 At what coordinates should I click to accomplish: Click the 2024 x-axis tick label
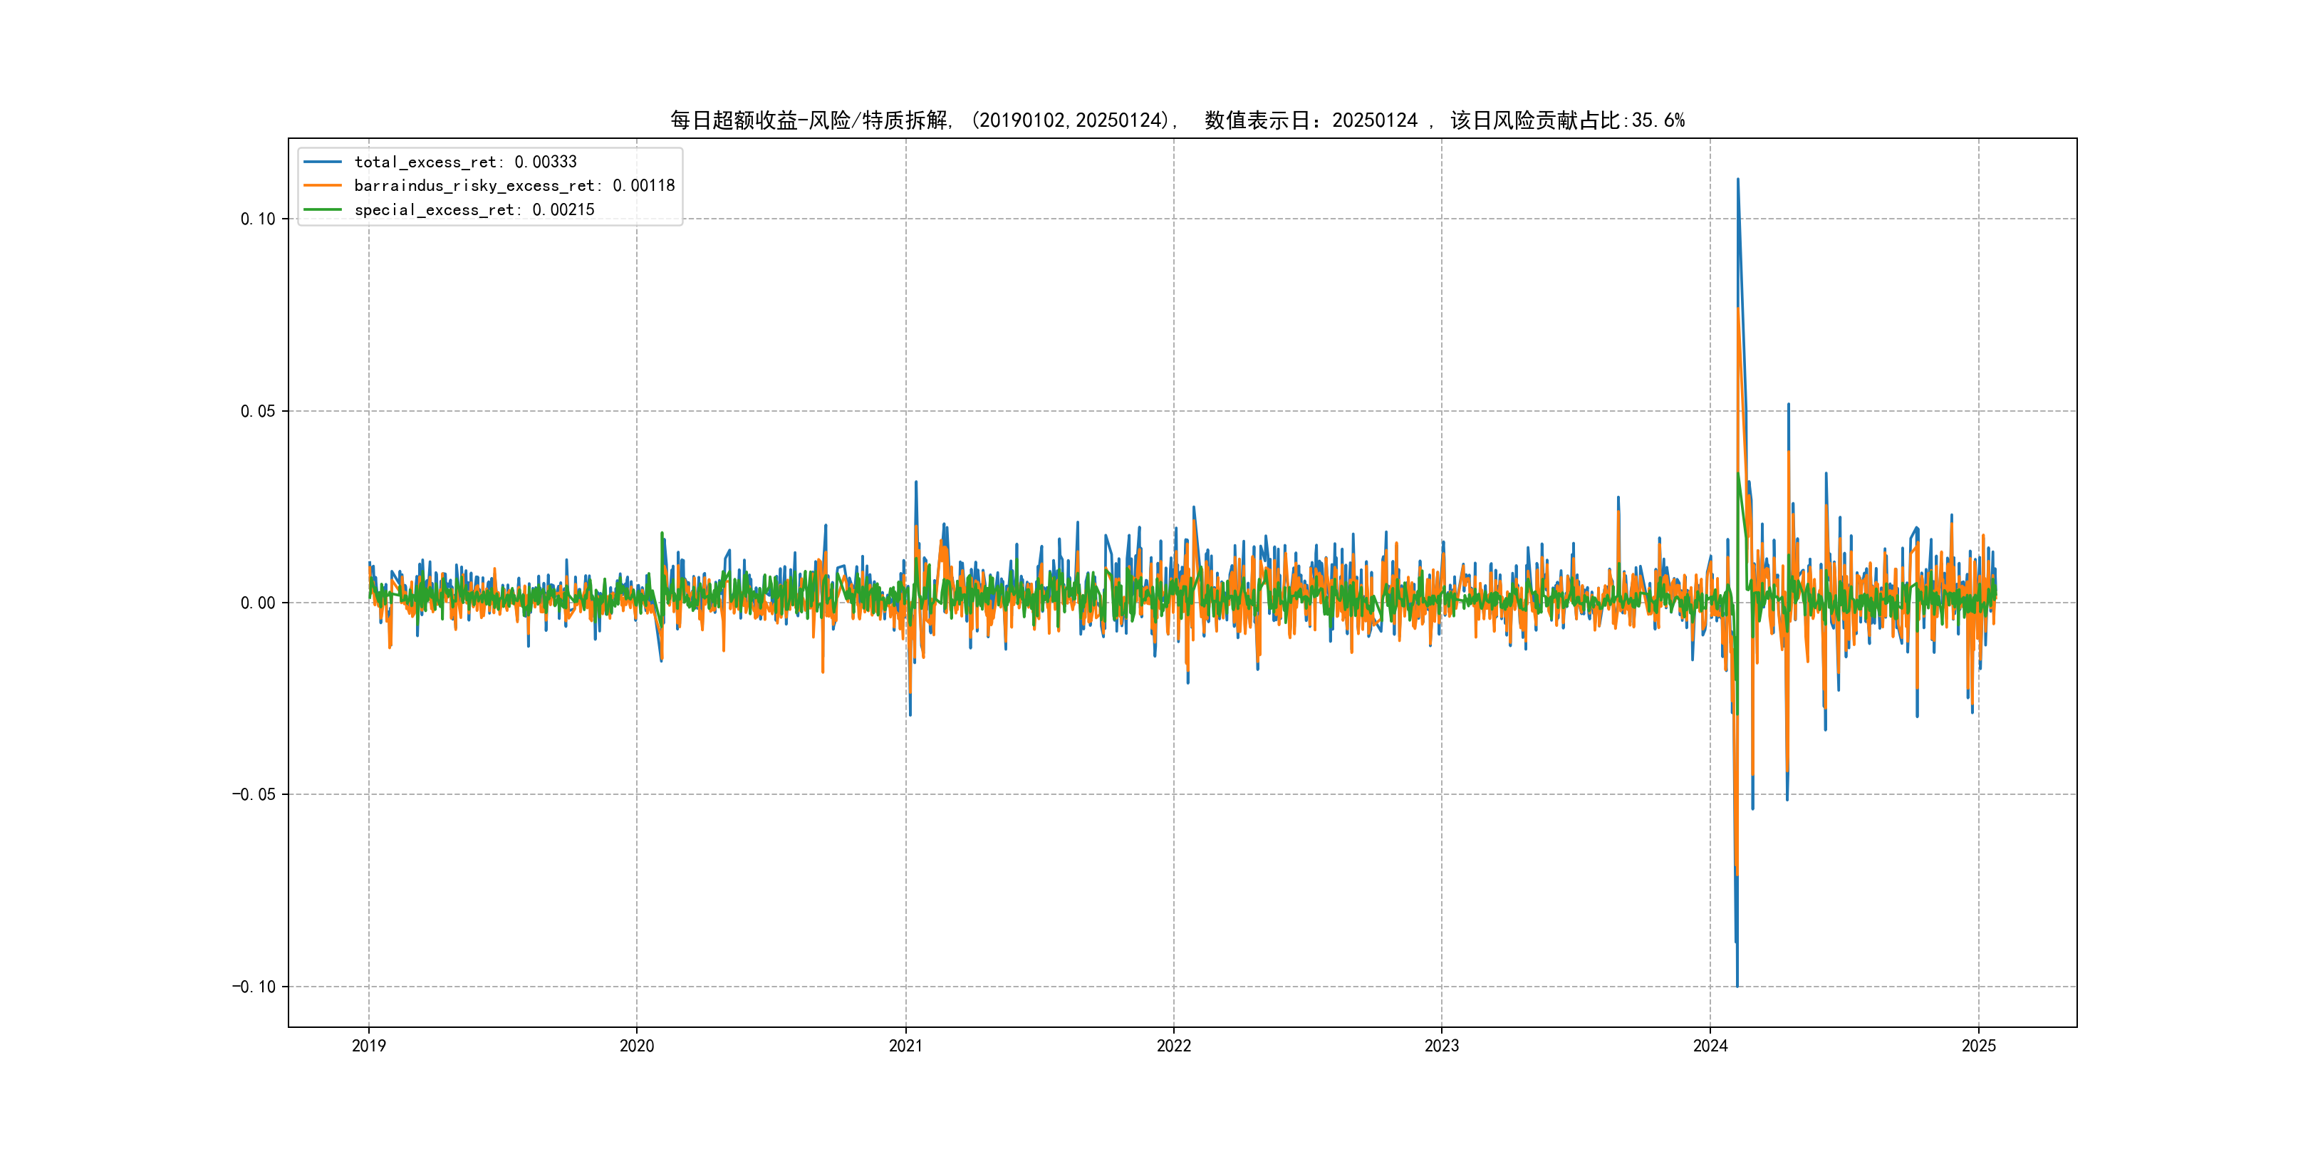pos(1710,1046)
